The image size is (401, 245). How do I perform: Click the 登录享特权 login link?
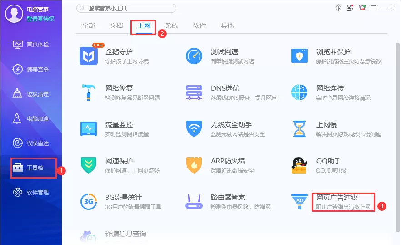tap(40, 19)
